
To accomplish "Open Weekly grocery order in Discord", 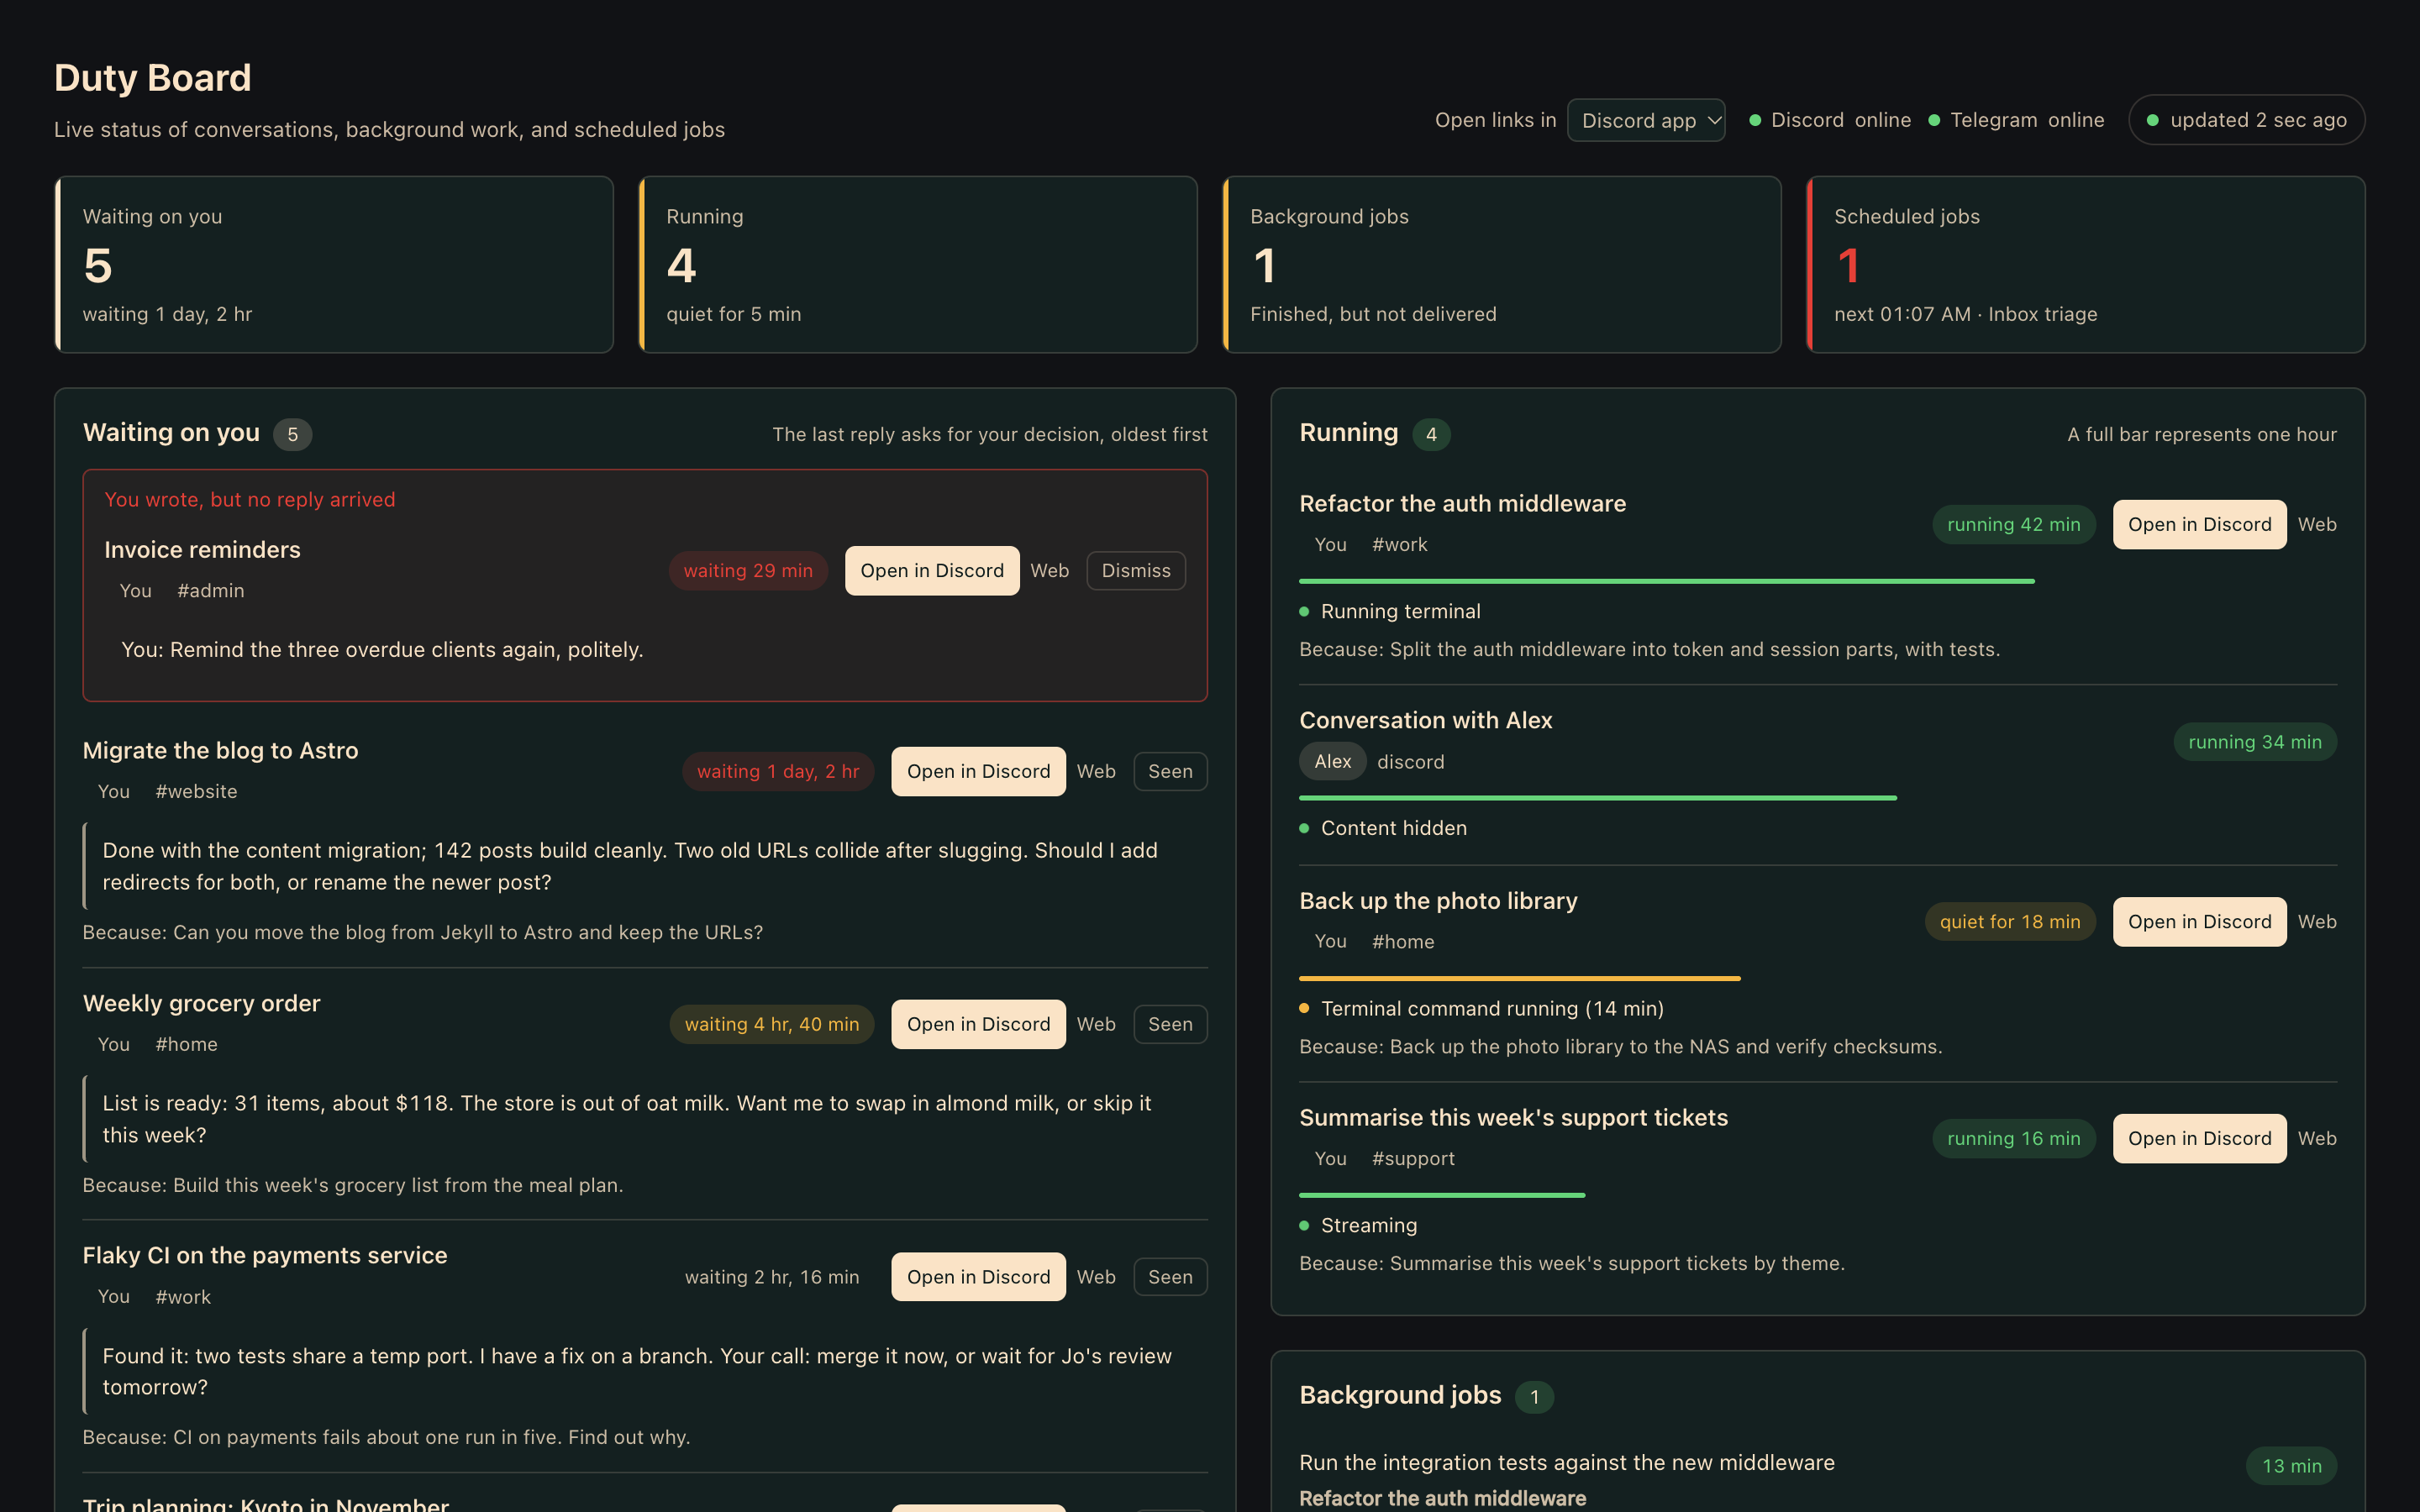I will click(x=978, y=1024).
